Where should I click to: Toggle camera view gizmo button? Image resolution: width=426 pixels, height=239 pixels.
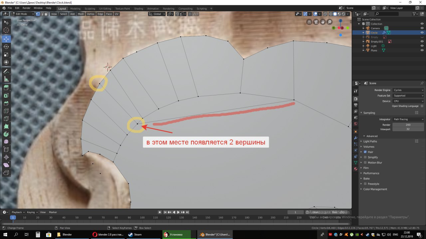[x=316, y=22]
